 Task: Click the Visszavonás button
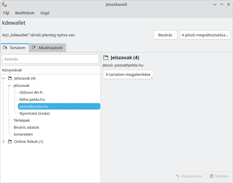[x=189, y=176]
